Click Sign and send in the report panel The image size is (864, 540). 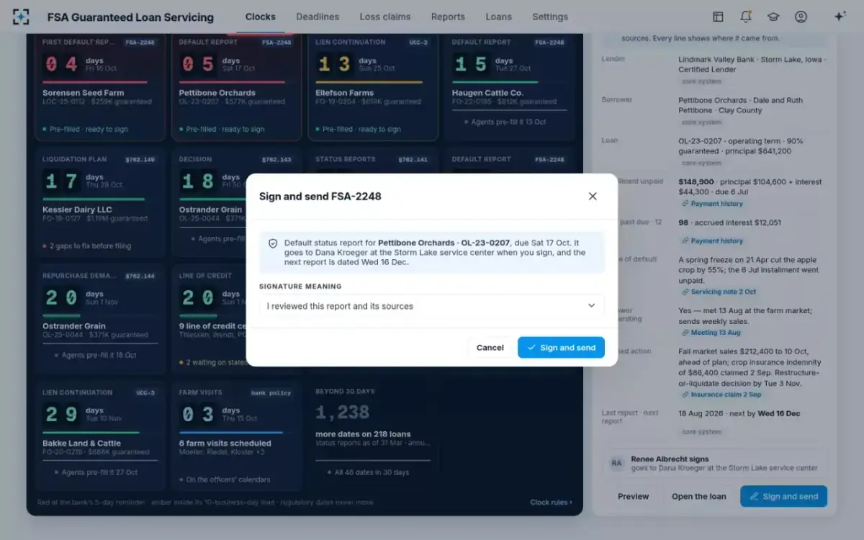coord(783,496)
